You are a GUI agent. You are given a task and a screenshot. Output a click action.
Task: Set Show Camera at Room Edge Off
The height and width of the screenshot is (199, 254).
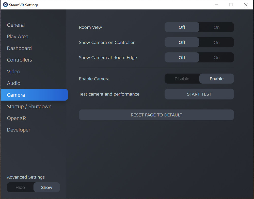coord(182,57)
